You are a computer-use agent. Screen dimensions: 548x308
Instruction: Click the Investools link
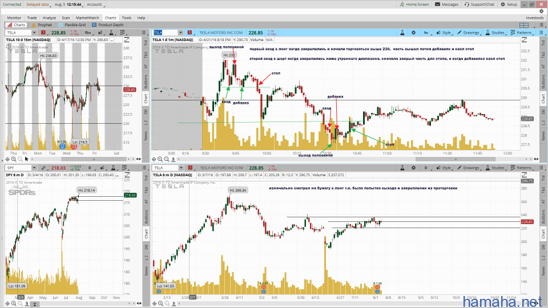(x=535, y=18)
